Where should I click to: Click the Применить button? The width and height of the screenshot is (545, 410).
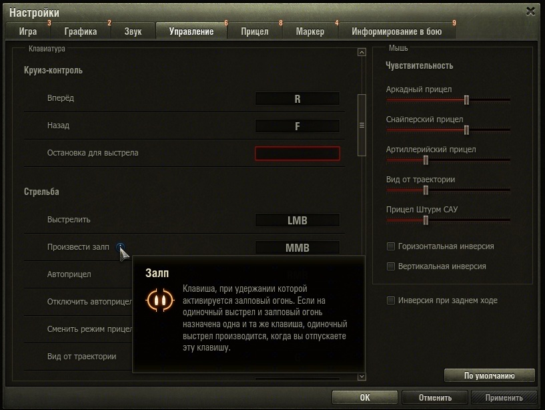click(x=504, y=397)
